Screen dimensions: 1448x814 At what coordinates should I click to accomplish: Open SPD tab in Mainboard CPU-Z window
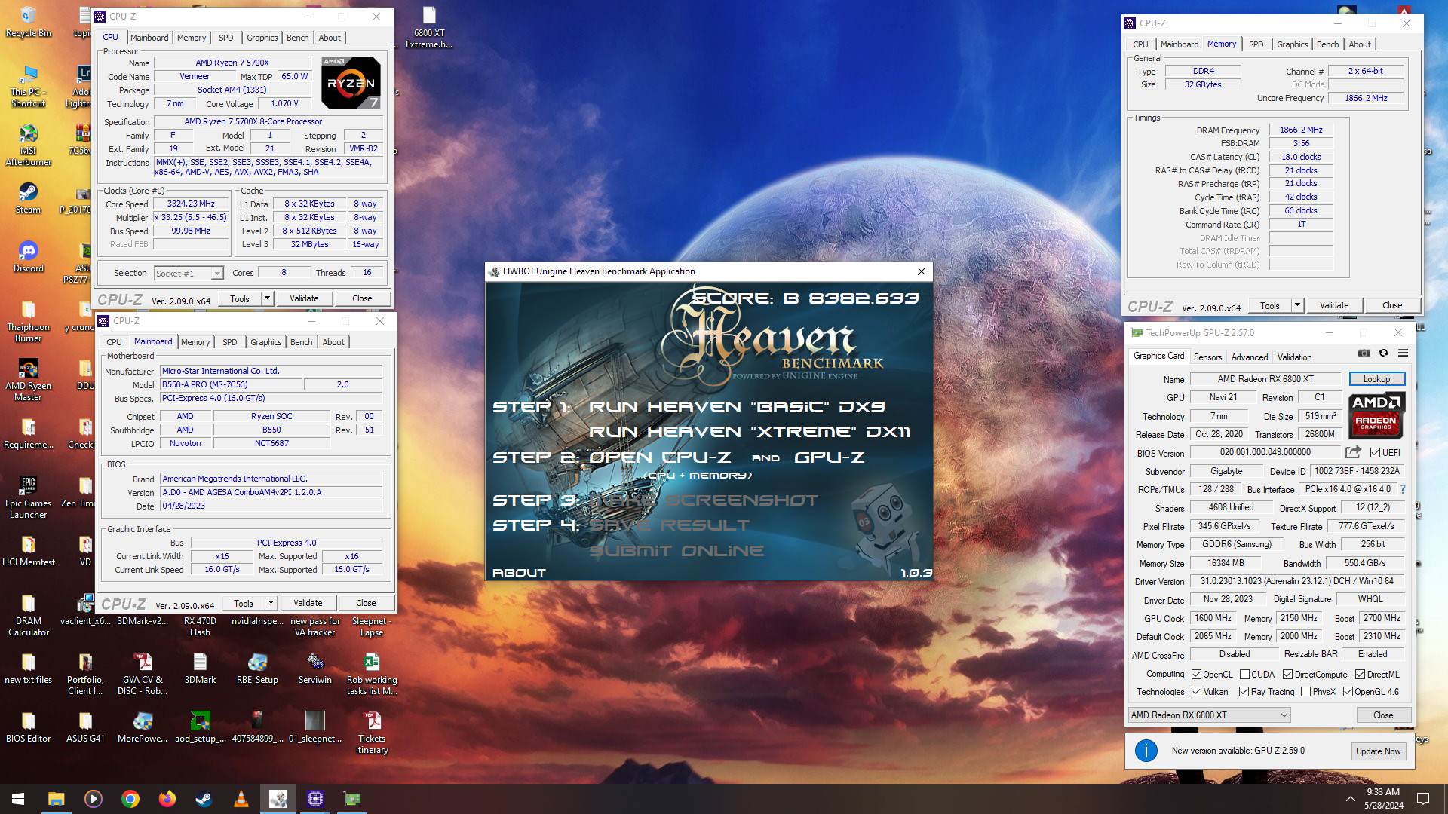point(229,342)
